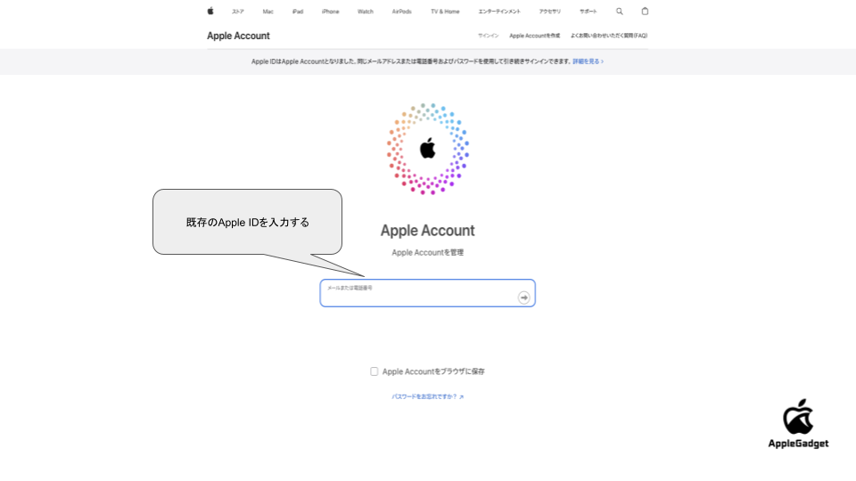This screenshot has height=481, width=856.
Task: Open the search magnifier icon
Action: click(619, 12)
